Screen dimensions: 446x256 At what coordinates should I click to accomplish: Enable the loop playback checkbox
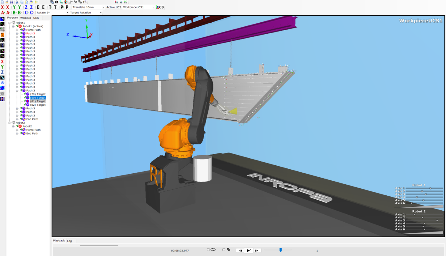pyautogui.click(x=208, y=250)
